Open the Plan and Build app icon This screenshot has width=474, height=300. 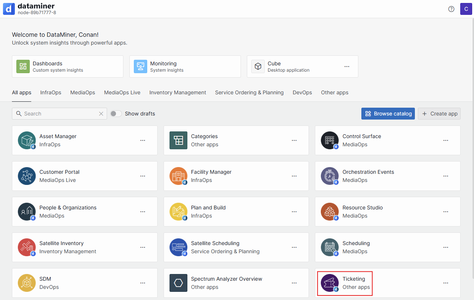[x=178, y=212]
